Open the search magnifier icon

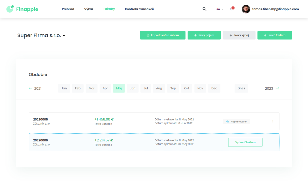pyautogui.click(x=204, y=9)
